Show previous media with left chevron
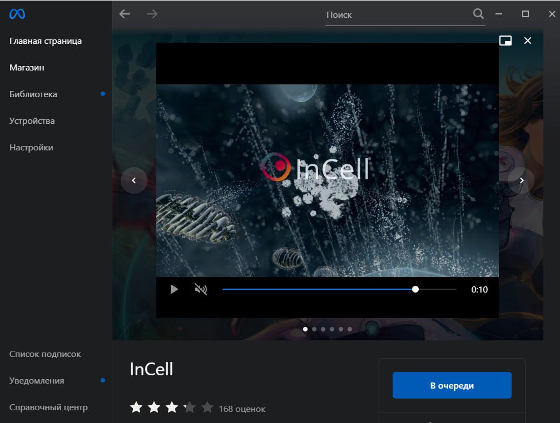 coord(134,180)
